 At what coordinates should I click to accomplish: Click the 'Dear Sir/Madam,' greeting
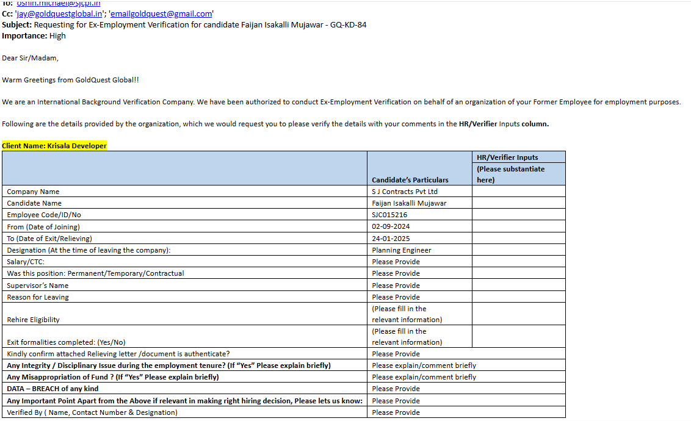point(30,58)
